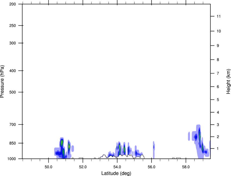The width and height of the screenshot is (231, 176).
Task: Select the 250 pressure tick label
Action: click(13, 26)
